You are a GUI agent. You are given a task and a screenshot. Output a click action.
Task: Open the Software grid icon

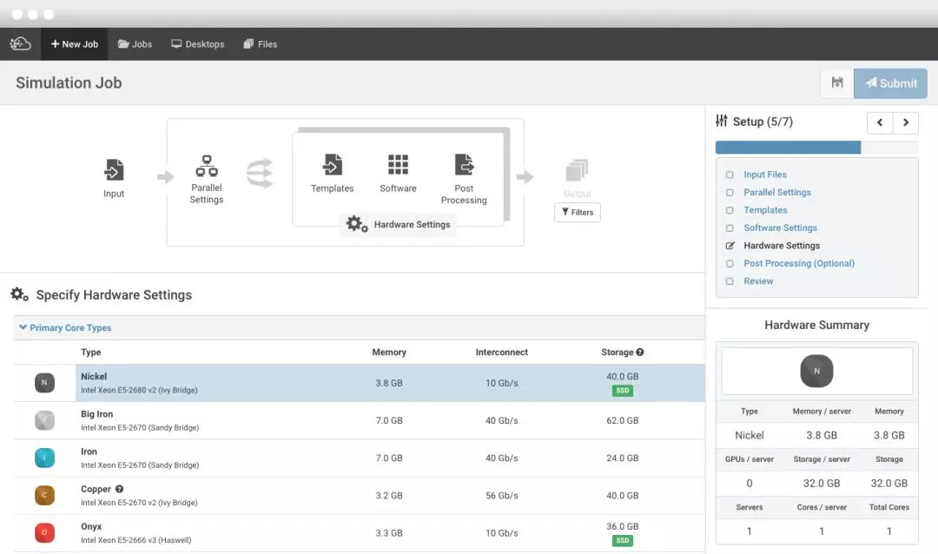398,165
